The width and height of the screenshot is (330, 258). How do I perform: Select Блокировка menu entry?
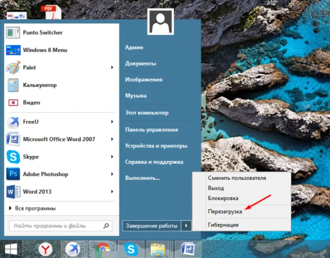pyautogui.click(x=223, y=198)
